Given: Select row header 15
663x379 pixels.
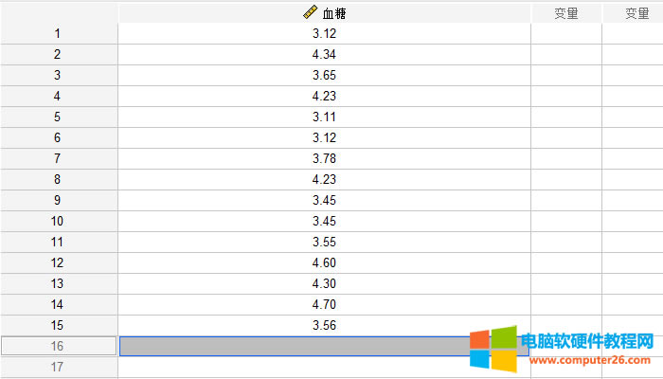Looking at the screenshot, I should 59,325.
